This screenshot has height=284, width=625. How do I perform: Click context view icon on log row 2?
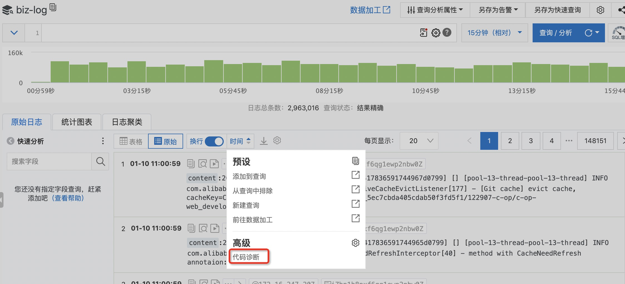[203, 228]
